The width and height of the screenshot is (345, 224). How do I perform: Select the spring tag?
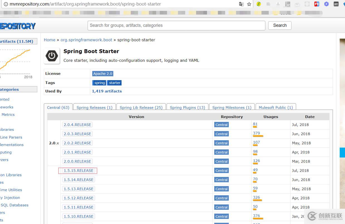pyautogui.click(x=100, y=83)
